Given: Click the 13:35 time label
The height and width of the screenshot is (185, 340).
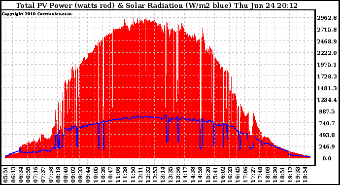Looking at the screenshot, I should pyautogui.click(x=170, y=175).
